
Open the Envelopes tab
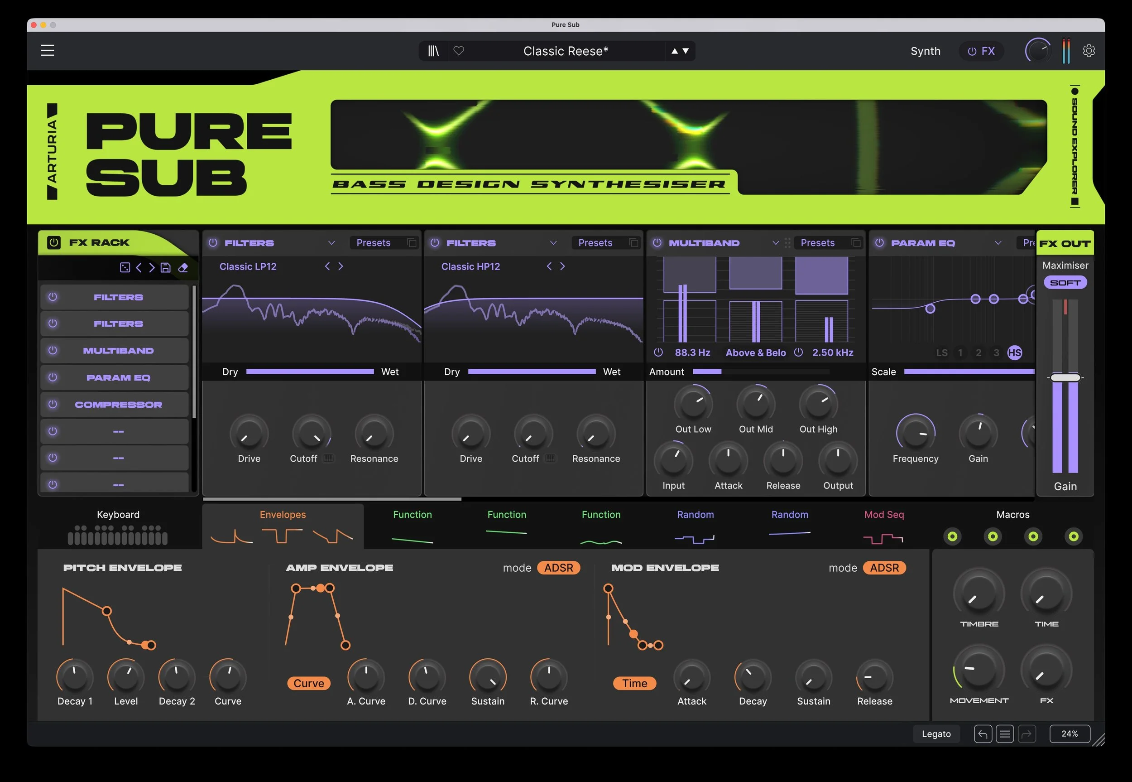(x=283, y=527)
